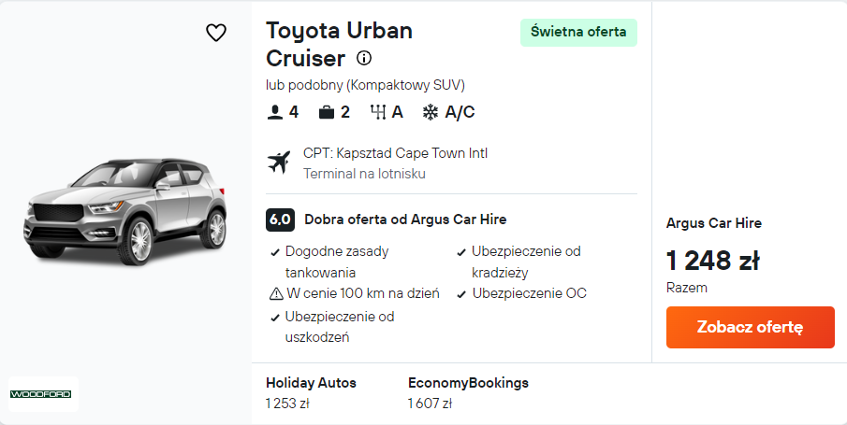The image size is (847, 425).
Task: Click the Woodford supplier logo
Action: point(43,394)
